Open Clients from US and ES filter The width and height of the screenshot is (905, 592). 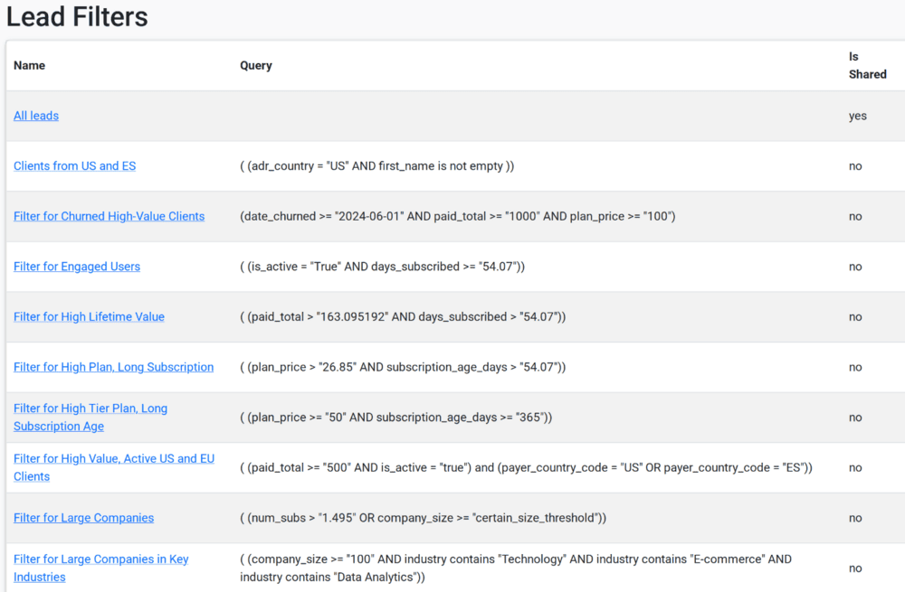pos(74,166)
